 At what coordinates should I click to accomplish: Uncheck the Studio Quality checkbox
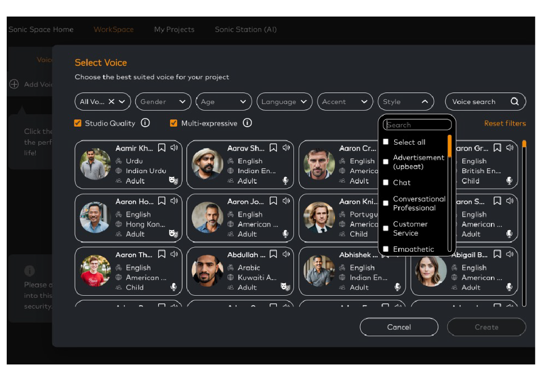78,123
